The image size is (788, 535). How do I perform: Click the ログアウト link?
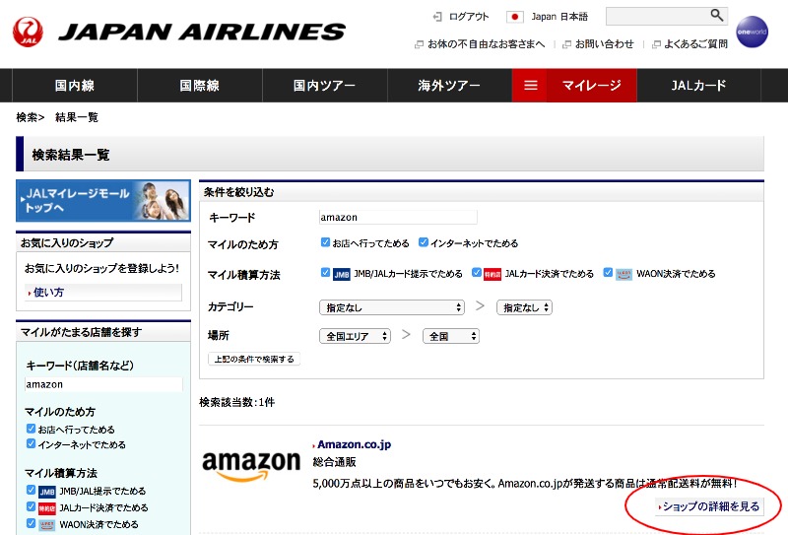click(x=469, y=17)
